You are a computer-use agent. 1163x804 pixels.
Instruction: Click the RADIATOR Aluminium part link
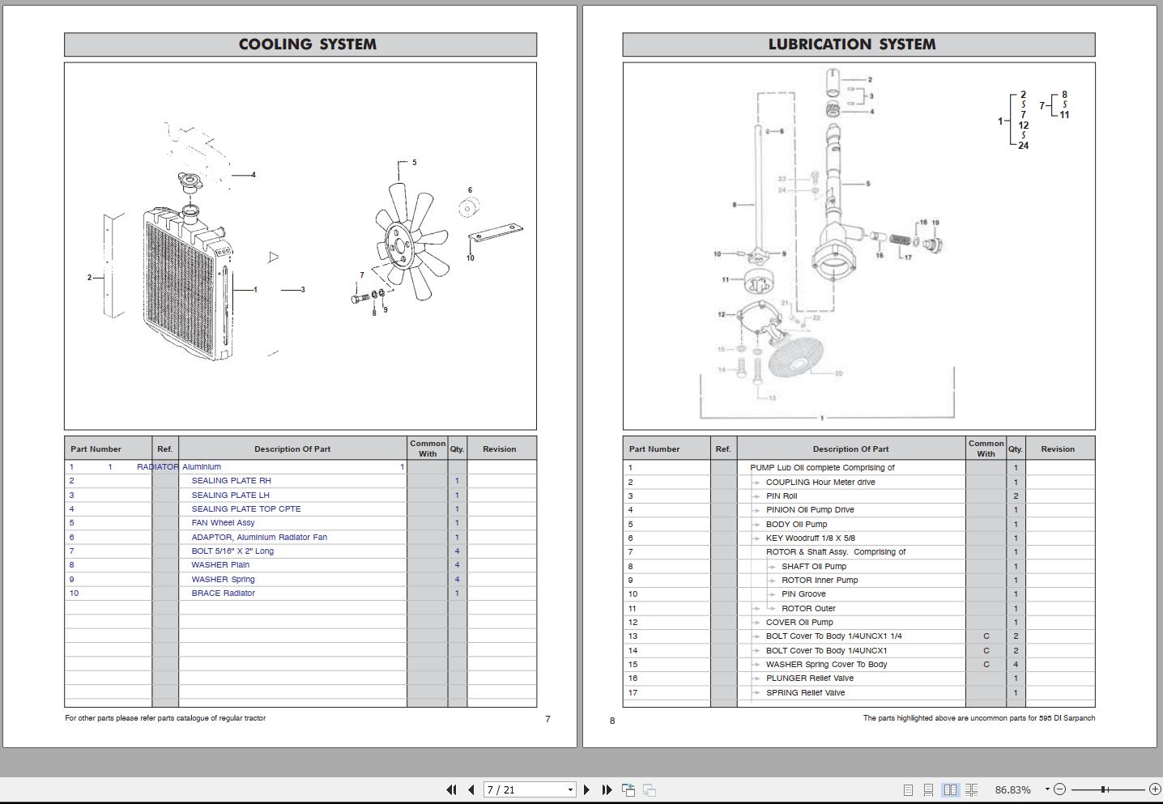(158, 466)
